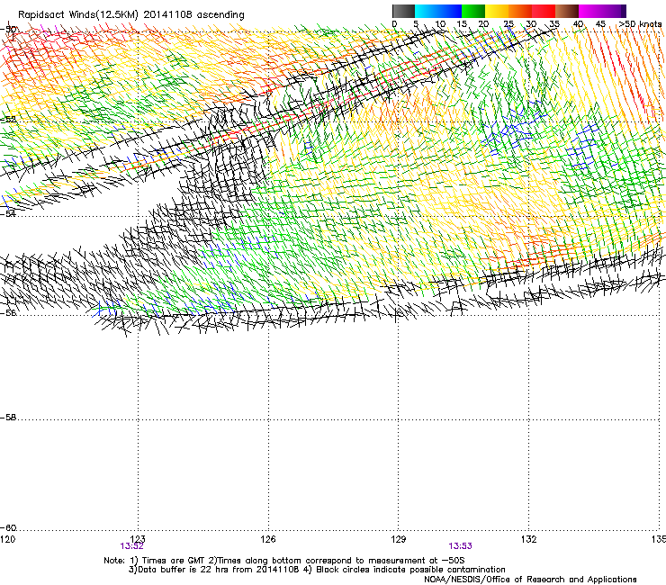Click the 'Times are GMT' note line

(284, 561)
